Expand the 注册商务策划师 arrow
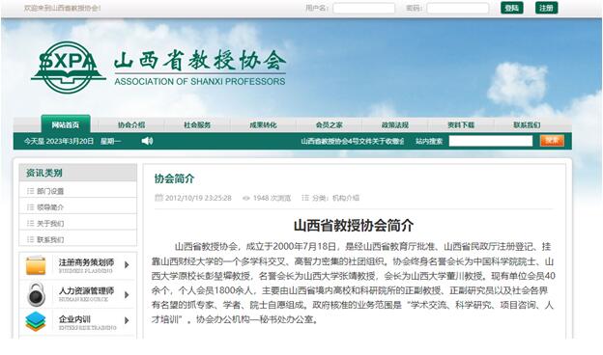This screenshot has height=355, width=603. click(x=127, y=265)
